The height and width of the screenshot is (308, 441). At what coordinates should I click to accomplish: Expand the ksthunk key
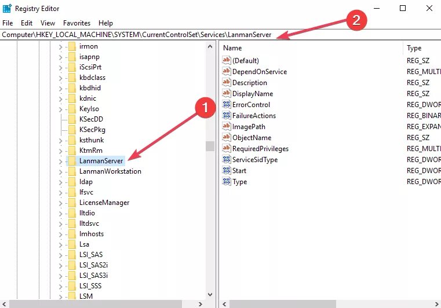[x=60, y=141]
